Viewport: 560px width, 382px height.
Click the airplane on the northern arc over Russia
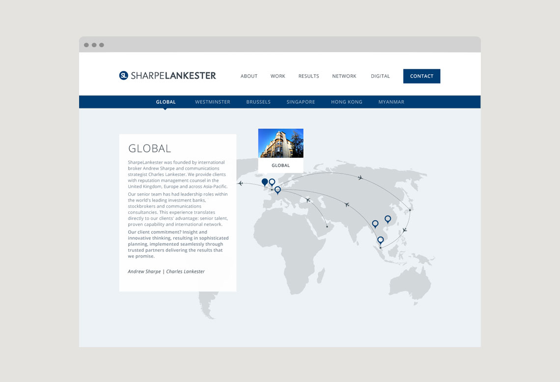pyautogui.click(x=361, y=177)
